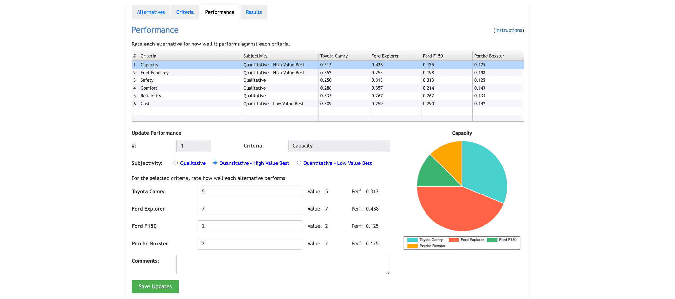Click the Qualitative label link
Viewport: 675px width, 299px height.
pyautogui.click(x=193, y=163)
